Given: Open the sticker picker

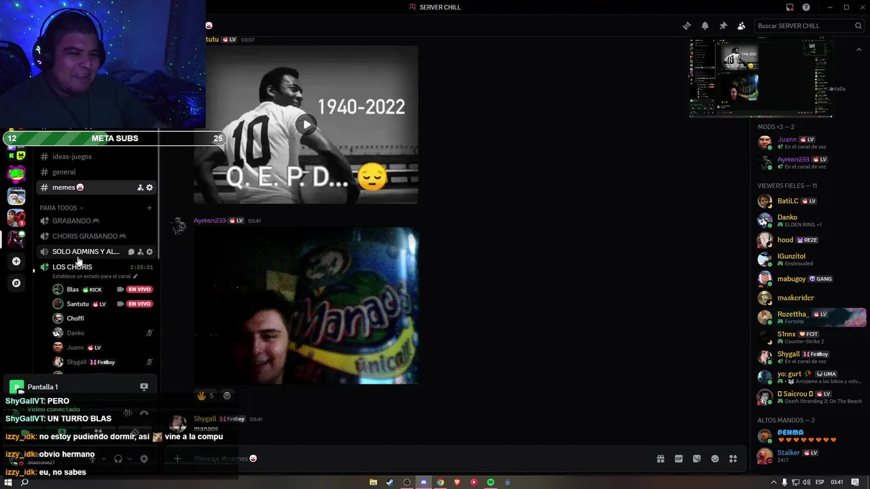Looking at the screenshot, I should click(x=697, y=459).
